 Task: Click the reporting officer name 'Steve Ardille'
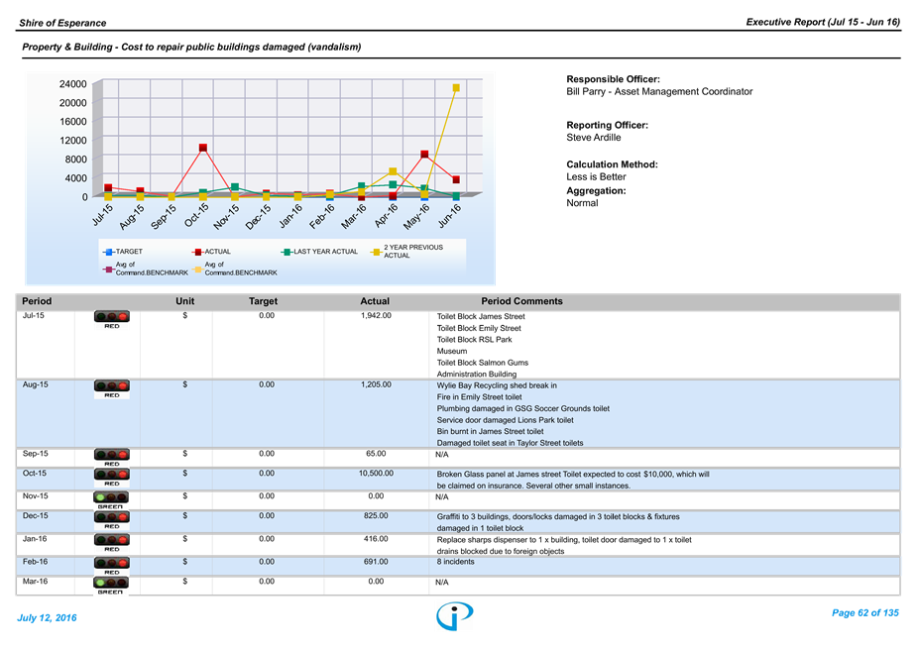point(593,138)
